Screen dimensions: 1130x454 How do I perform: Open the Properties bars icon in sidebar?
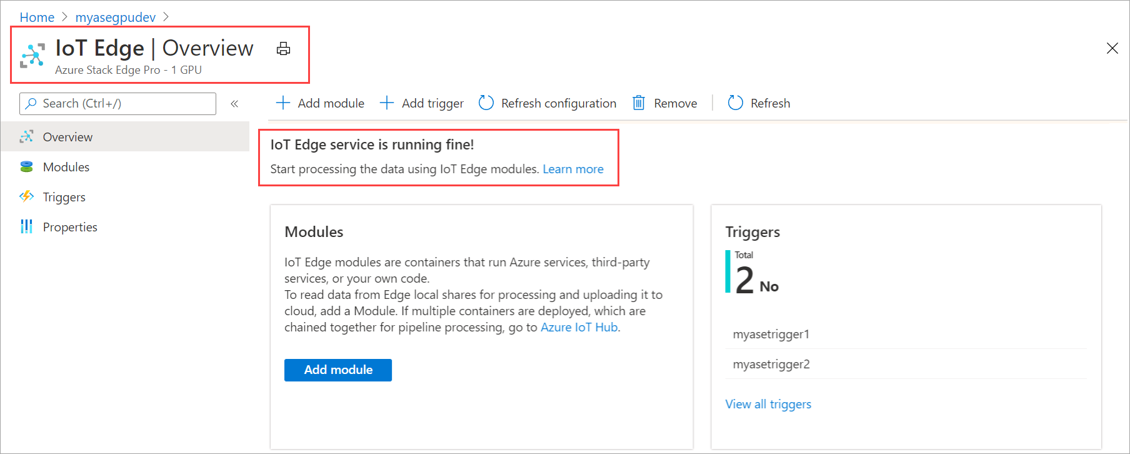[26, 227]
